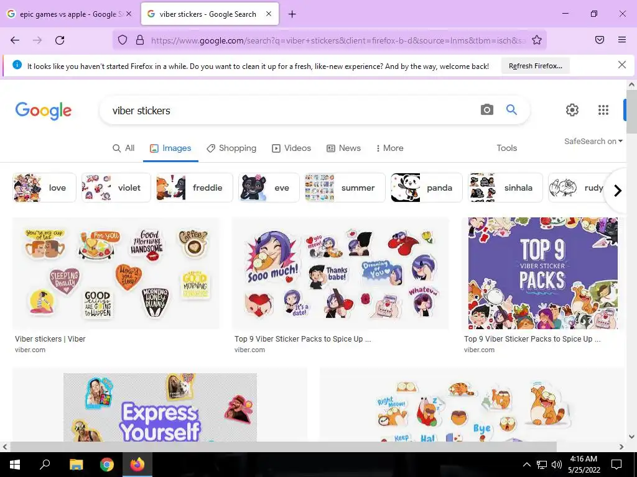Expand the SafeSearch on dropdown
637x477 pixels.
click(593, 141)
